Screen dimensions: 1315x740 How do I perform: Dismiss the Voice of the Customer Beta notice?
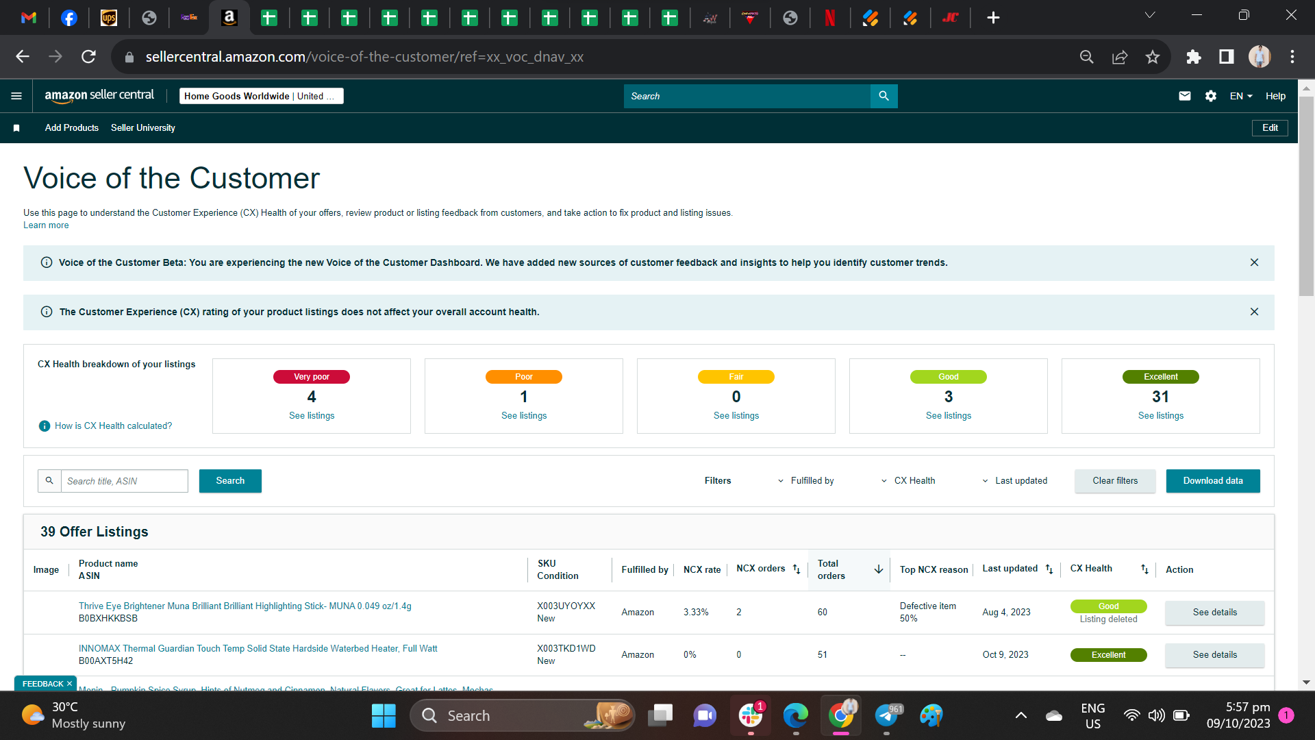1254,262
